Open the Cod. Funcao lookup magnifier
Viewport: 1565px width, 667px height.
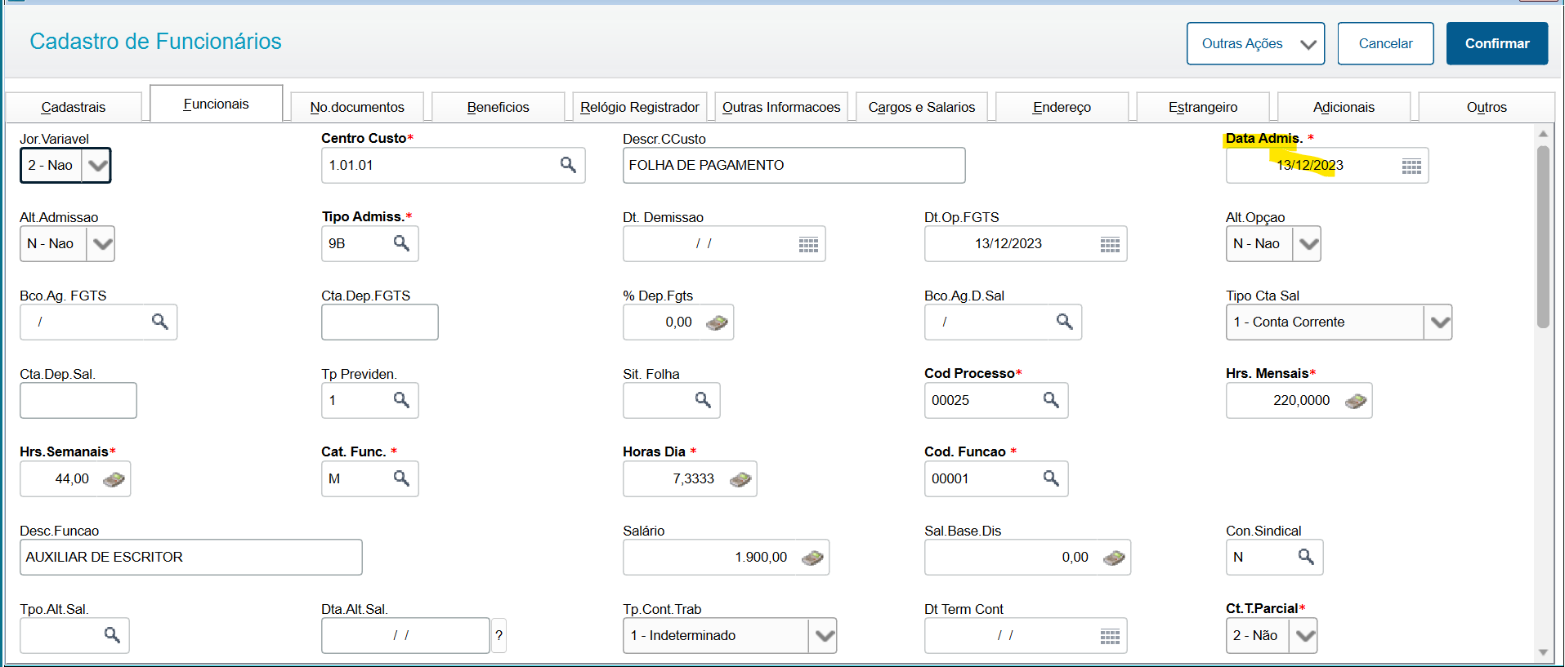coord(1051,478)
